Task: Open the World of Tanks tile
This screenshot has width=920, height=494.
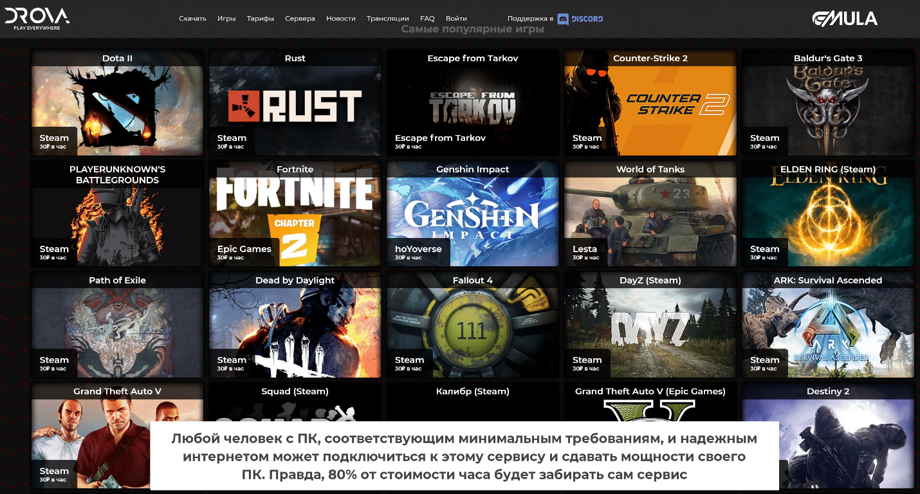Action: point(650,214)
